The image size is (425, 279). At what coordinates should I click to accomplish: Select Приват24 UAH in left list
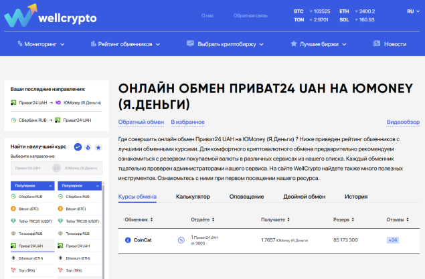pyautogui.click(x=33, y=246)
